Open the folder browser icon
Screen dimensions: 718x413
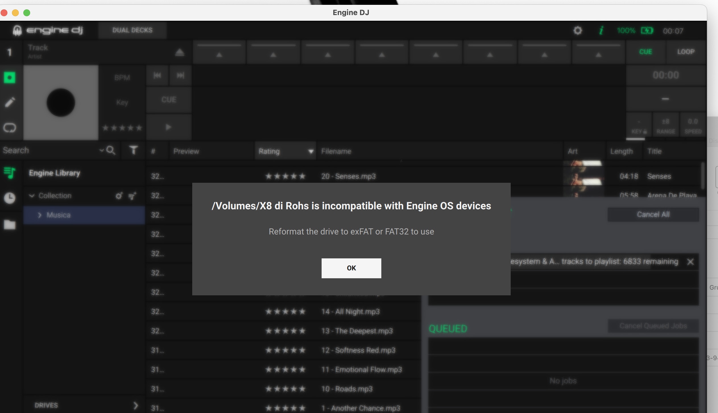pos(10,225)
